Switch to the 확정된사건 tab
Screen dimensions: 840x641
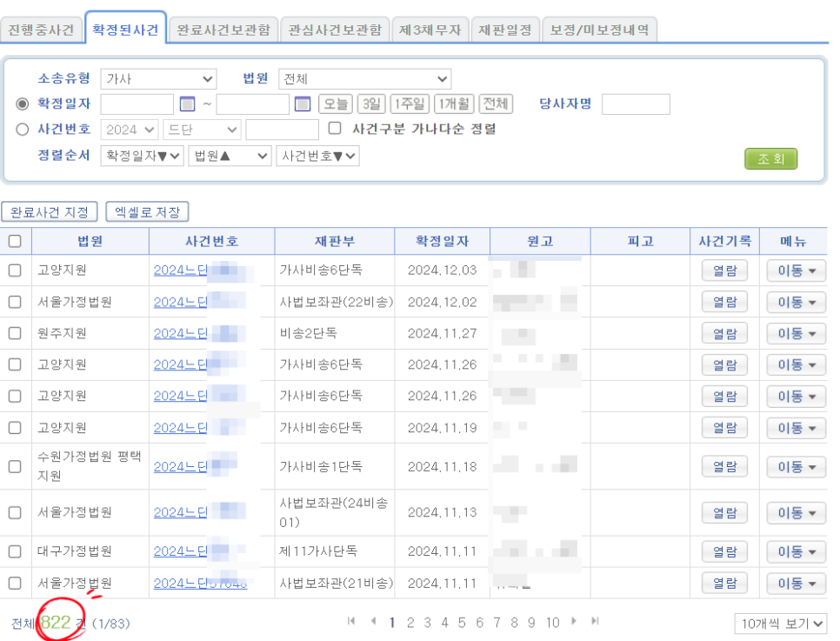click(x=125, y=29)
